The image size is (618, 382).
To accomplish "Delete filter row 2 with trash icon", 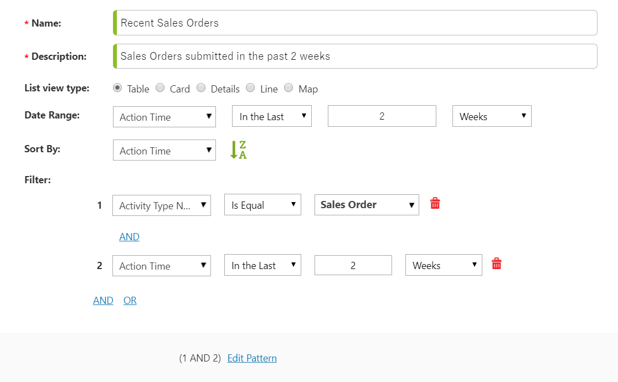I will [496, 264].
